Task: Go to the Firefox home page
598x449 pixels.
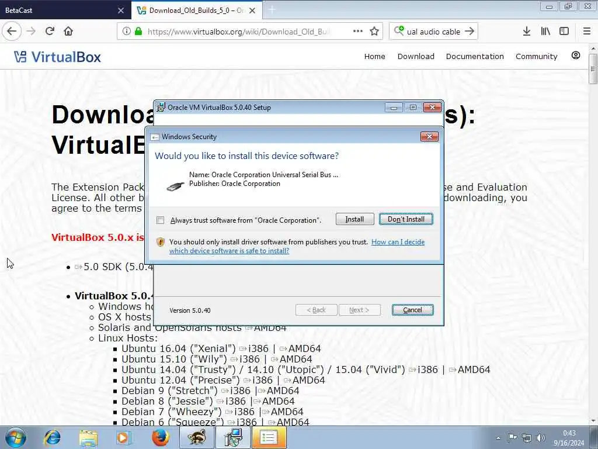Action: pos(68,32)
